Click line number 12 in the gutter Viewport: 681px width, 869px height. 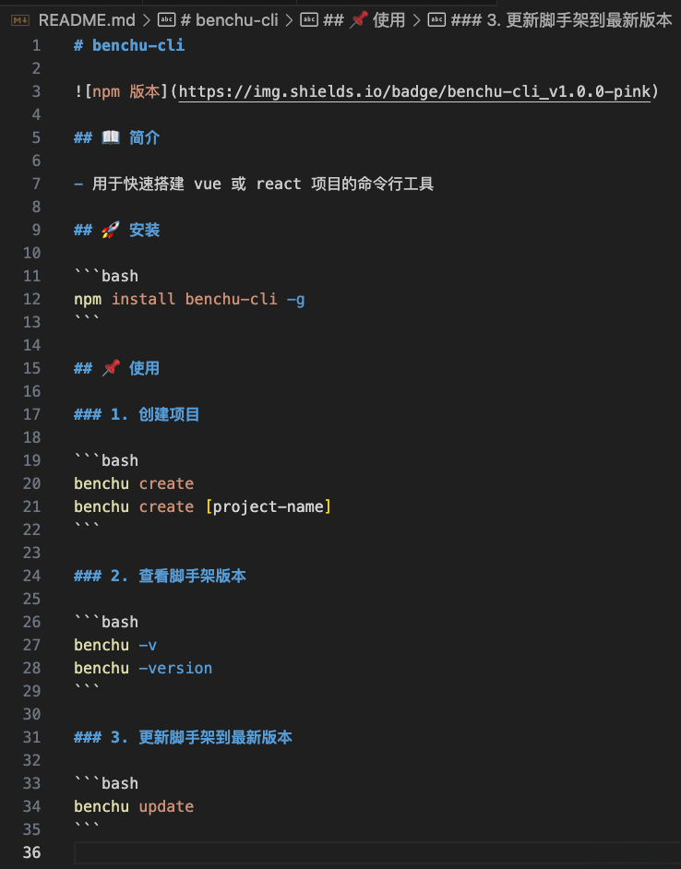(x=31, y=299)
